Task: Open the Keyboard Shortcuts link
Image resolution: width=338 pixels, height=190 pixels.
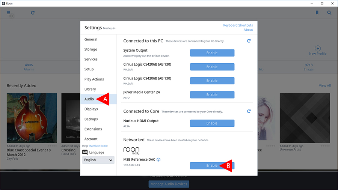Action: coord(238,25)
